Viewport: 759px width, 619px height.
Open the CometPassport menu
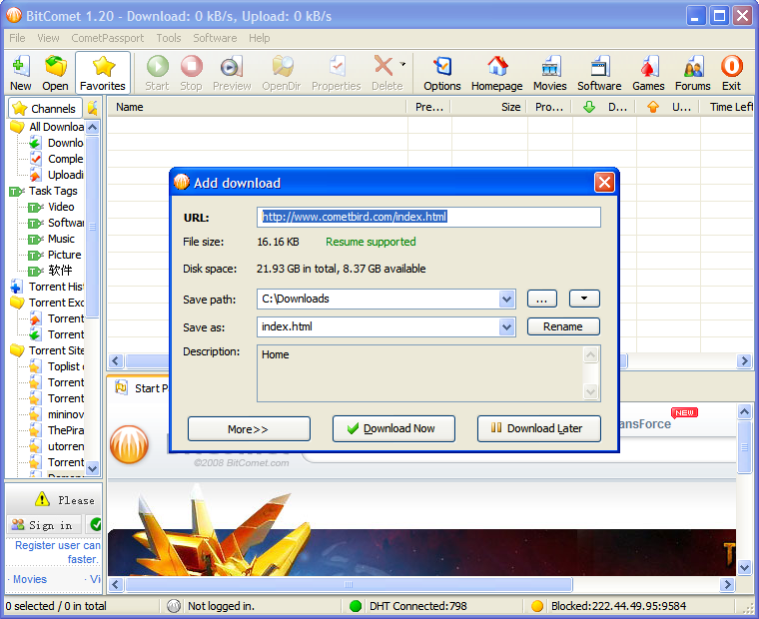[x=108, y=38]
